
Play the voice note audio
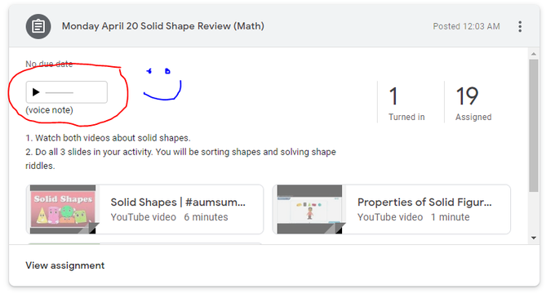36,92
